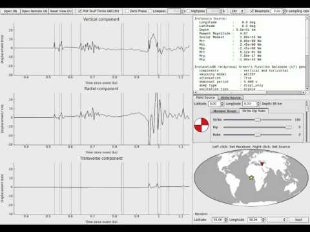Image resolution: width=310 pixels, height=232 pixels.
Task: Click the Lowpass period spin box
Action: tap(175, 11)
